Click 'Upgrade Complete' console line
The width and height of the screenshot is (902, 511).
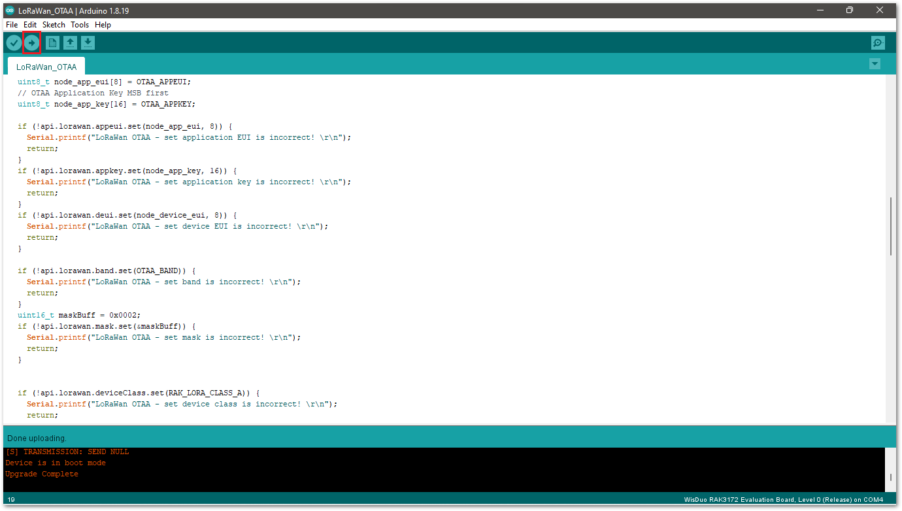click(x=42, y=474)
